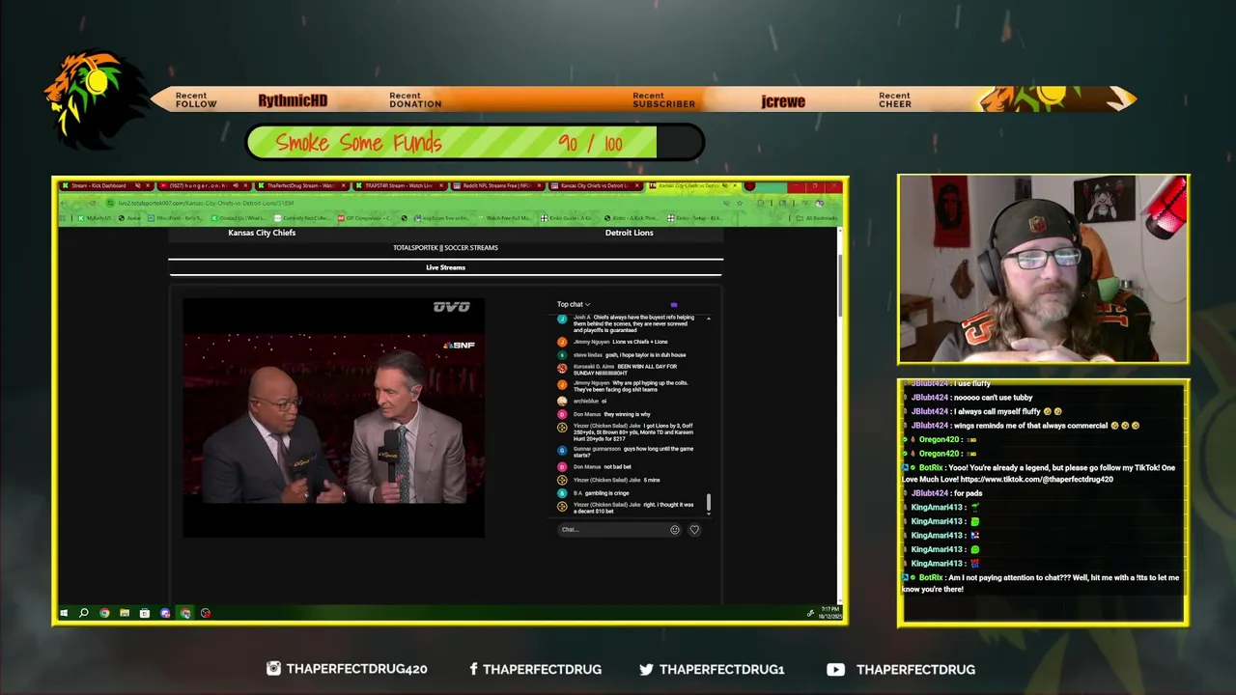
Task: Open MyKelly US bookmark
Action: 96,218
